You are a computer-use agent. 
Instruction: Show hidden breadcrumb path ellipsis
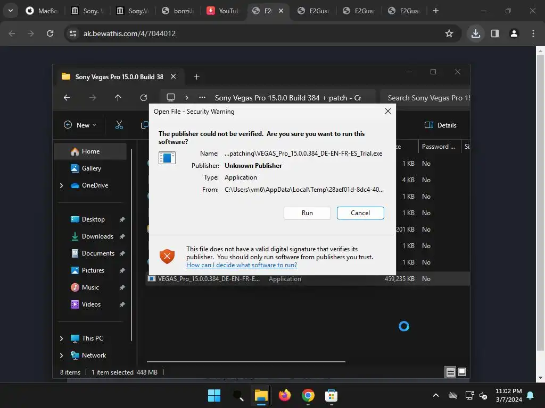pyautogui.click(x=202, y=98)
